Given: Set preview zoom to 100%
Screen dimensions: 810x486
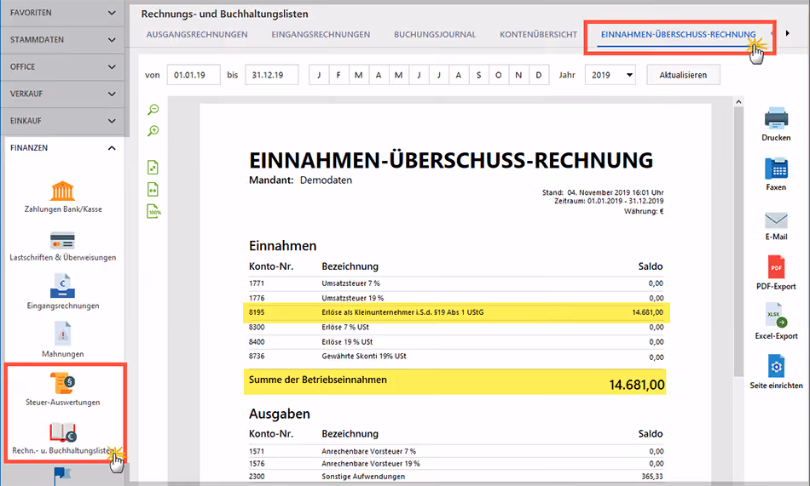Looking at the screenshot, I should click(x=154, y=212).
